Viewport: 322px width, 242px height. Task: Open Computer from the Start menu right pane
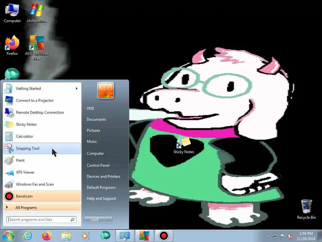[x=95, y=153]
